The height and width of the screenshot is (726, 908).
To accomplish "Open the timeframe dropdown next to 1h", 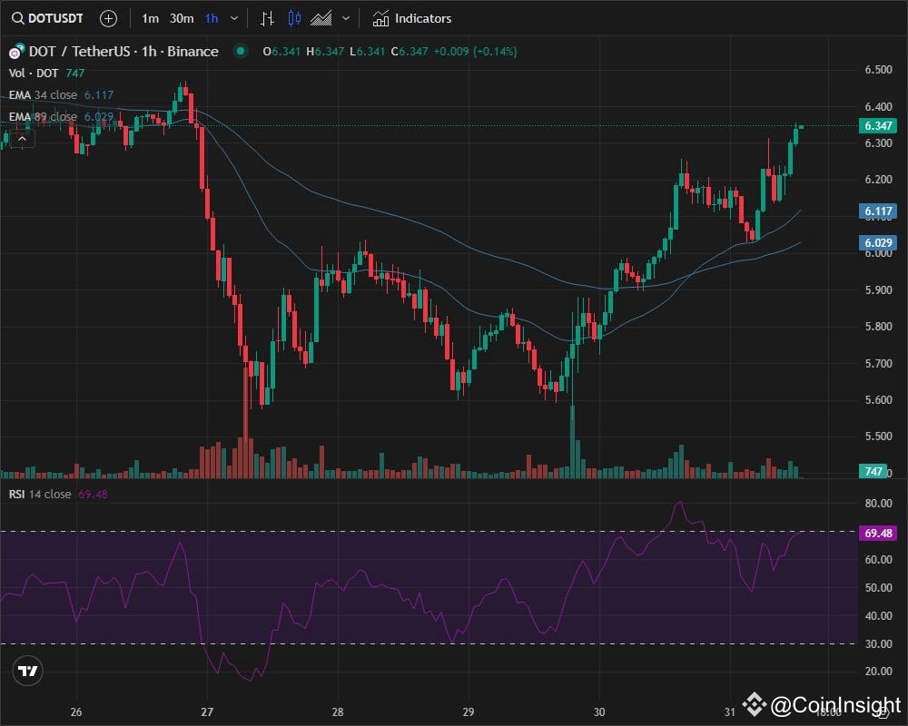I will (234, 17).
